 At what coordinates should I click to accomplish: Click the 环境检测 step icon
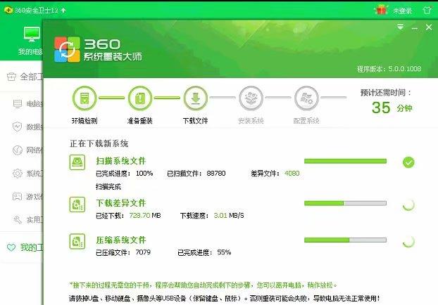(x=85, y=98)
